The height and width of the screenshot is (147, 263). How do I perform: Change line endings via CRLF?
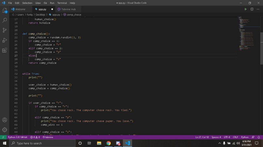(x=235, y=137)
